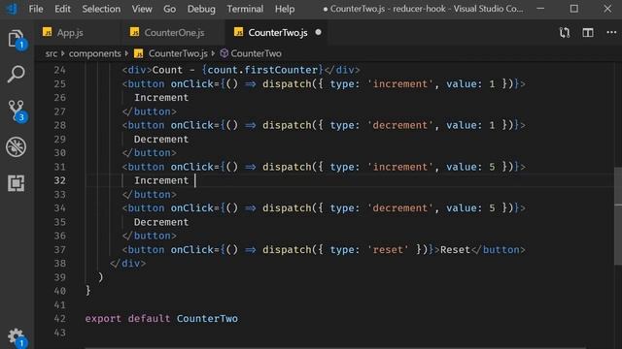Open the View menu
Image resolution: width=622 pixels, height=349 pixels.
(x=142, y=9)
